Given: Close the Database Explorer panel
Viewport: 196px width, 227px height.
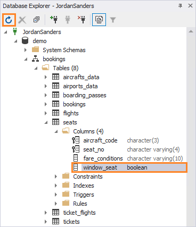Looking at the screenshot, I should pos(190,6).
